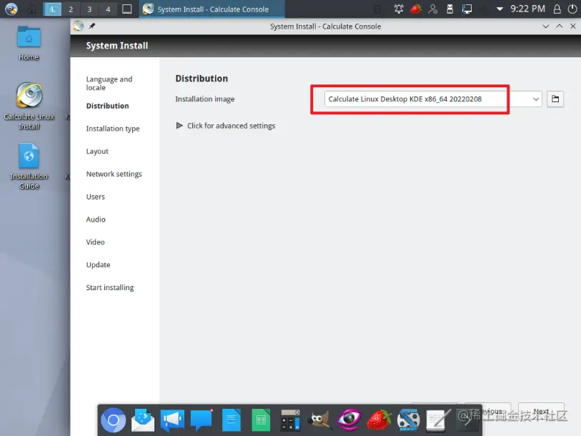Launch the text document writer dock icon
This screenshot has width=581, height=436.
tap(232, 420)
